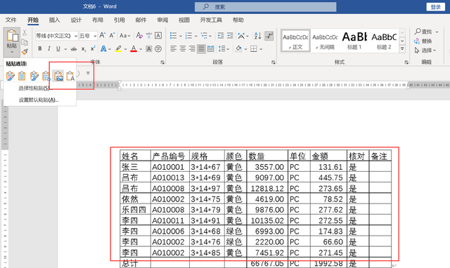Open the 插入 ribbon tab
This screenshot has height=268, width=450.
click(54, 20)
